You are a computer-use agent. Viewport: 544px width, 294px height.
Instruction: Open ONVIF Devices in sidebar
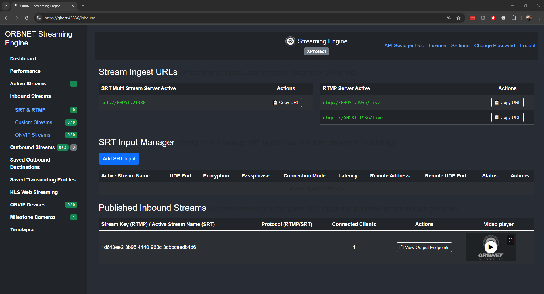[x=28, y=205]
